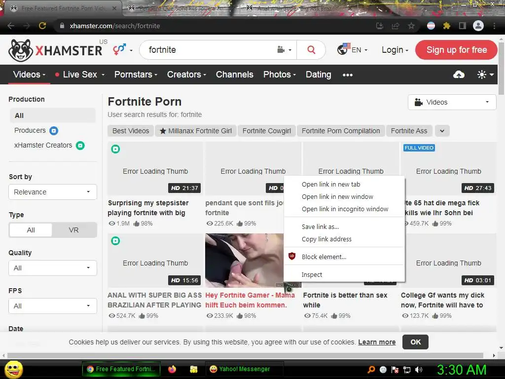Select Copy link address
Screen dimensions: 505x379
(x=326, y=239)
